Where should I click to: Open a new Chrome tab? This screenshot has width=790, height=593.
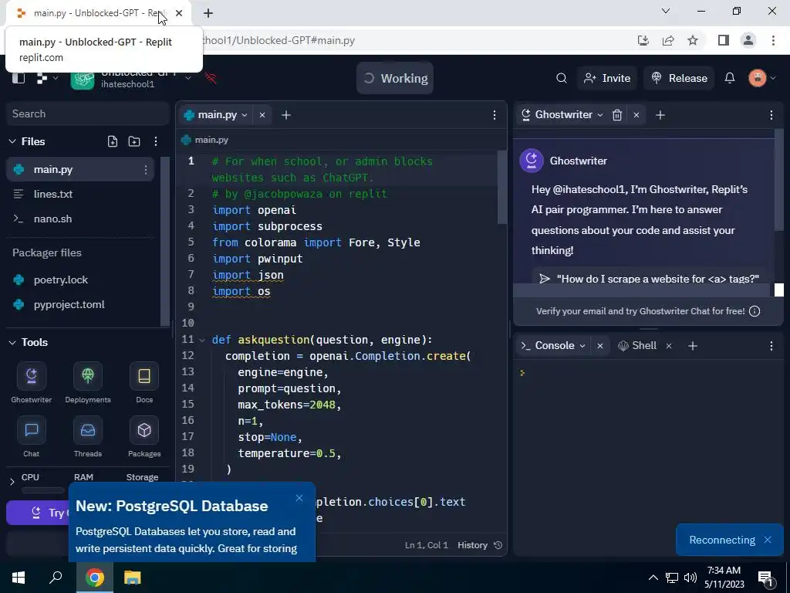coord(208,13)
